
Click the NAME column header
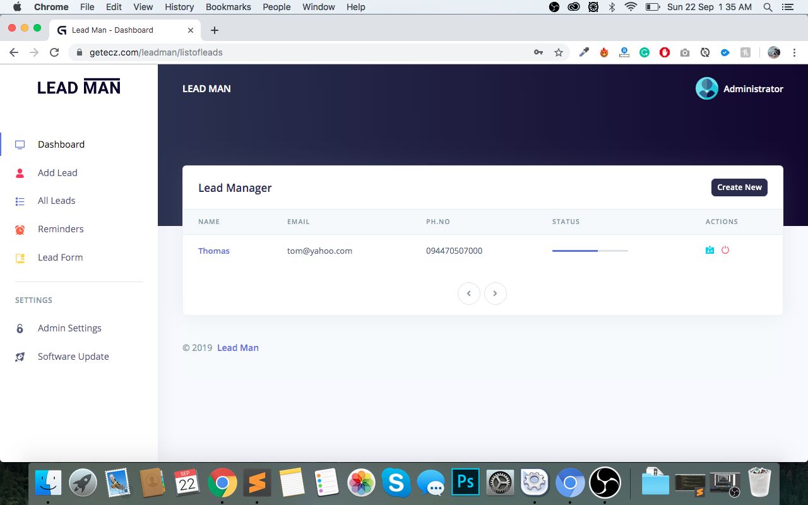(x=209, y=222)
